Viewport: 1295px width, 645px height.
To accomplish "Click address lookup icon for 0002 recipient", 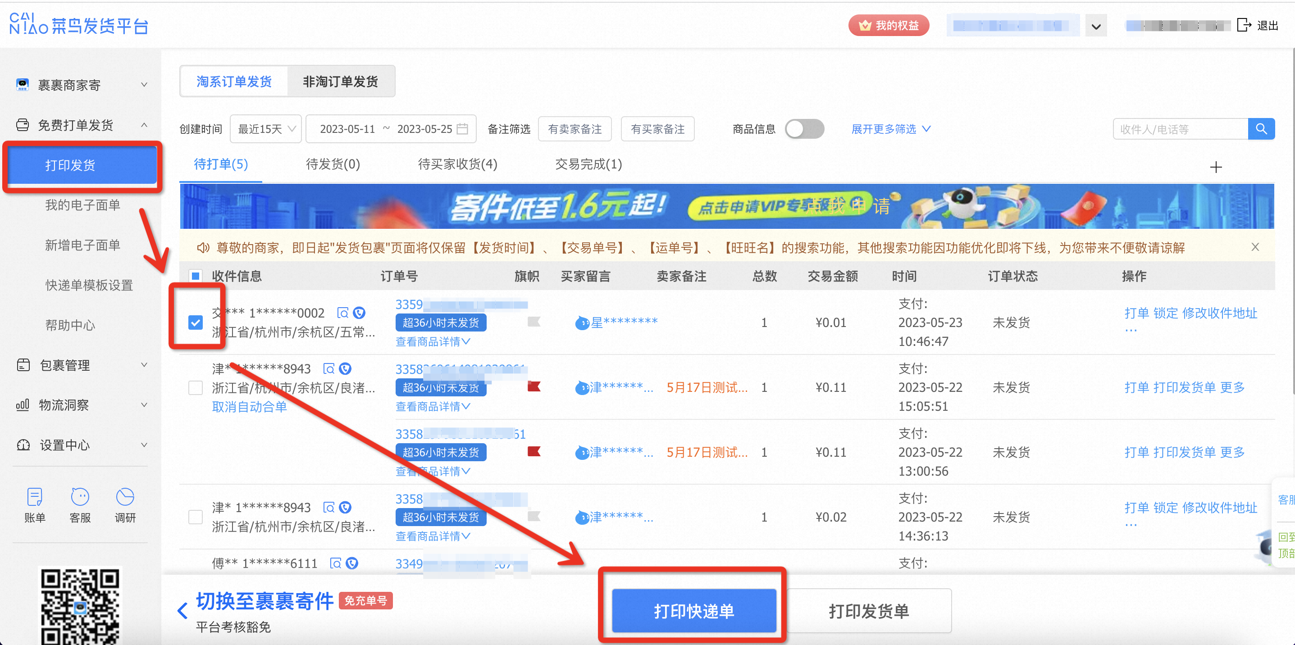I will tap(342, 313).
